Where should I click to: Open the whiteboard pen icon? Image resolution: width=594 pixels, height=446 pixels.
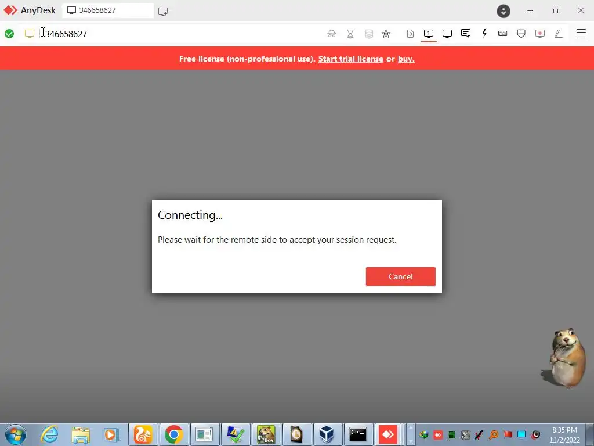(559, 34)
